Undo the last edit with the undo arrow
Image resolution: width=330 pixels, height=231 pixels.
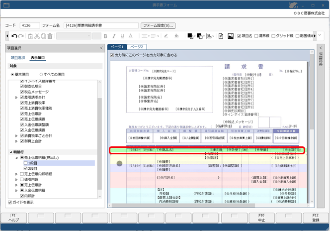coord(14,36)
